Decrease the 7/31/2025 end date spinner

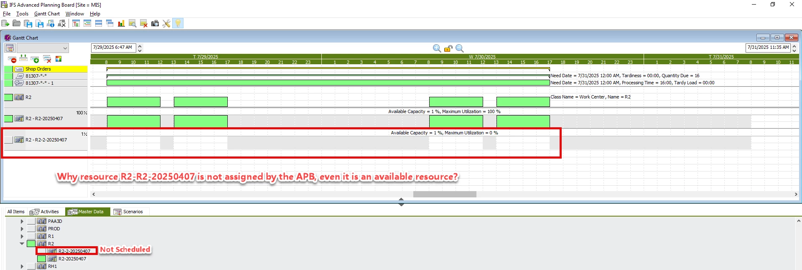coord(794,50)
